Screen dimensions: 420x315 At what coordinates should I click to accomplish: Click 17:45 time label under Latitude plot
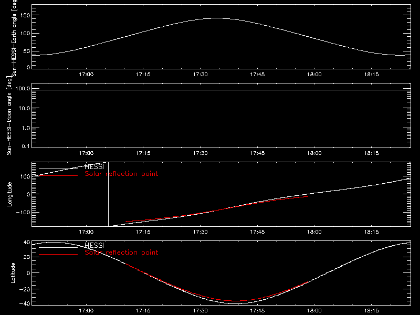257,311
